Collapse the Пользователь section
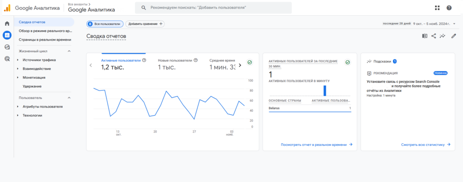463x182 pixels. (x=69, y=98)
